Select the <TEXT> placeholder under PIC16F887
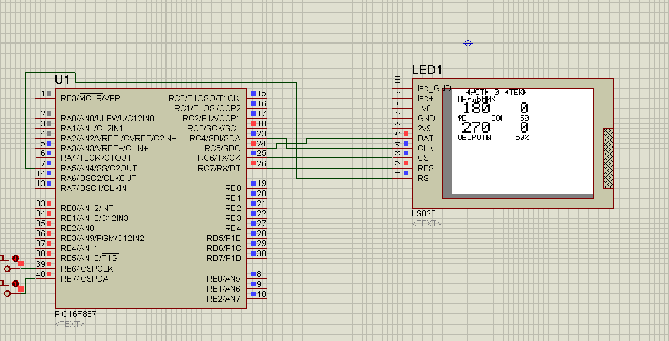This screenshot has width=669, height=341. pyautogui.click(x=69, y=324)
